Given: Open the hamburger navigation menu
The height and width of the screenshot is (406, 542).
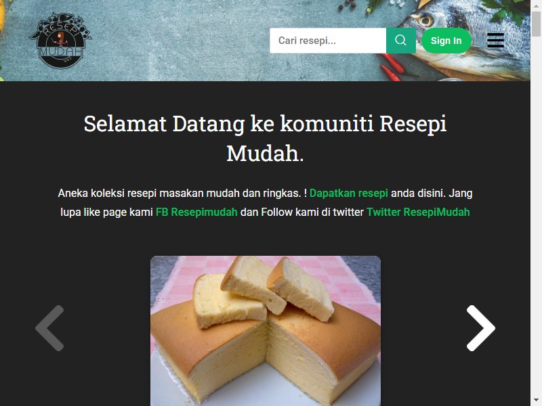Looking at the screenshot, I should [x=495, y=41].
